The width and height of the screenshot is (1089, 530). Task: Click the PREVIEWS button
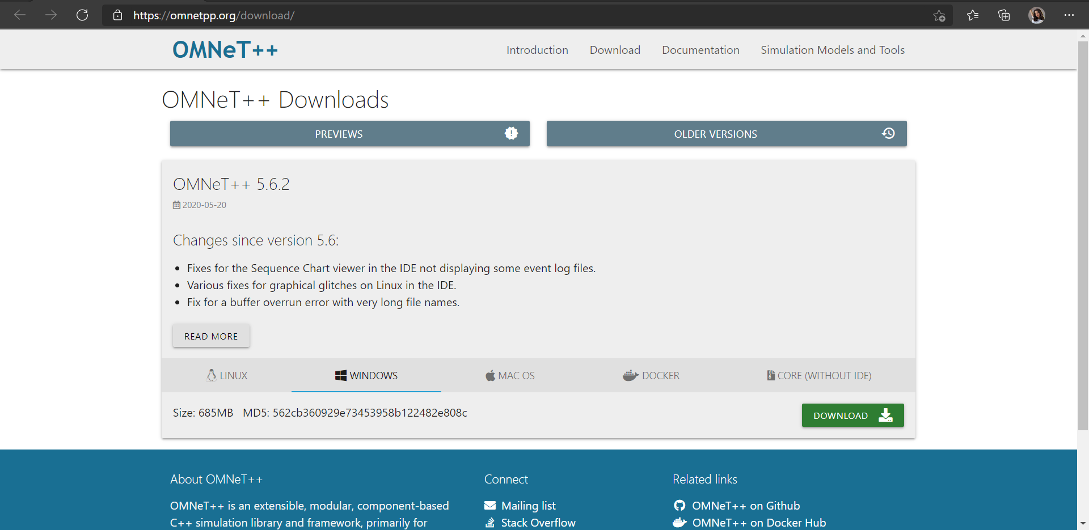tap(350, 134)
